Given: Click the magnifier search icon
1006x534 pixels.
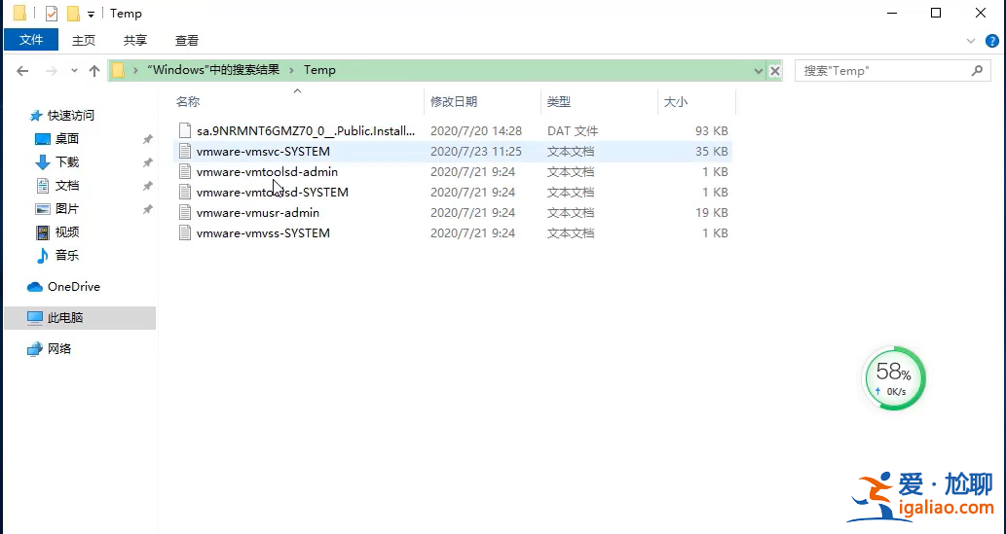Looking at the screenshot, I should tap(977, 70).
